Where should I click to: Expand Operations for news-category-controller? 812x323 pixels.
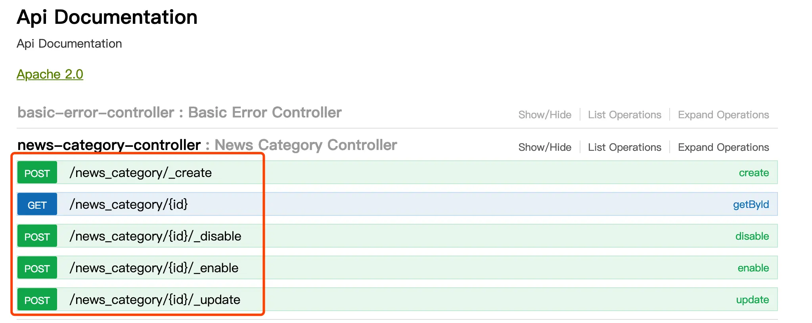click(723, 147)
